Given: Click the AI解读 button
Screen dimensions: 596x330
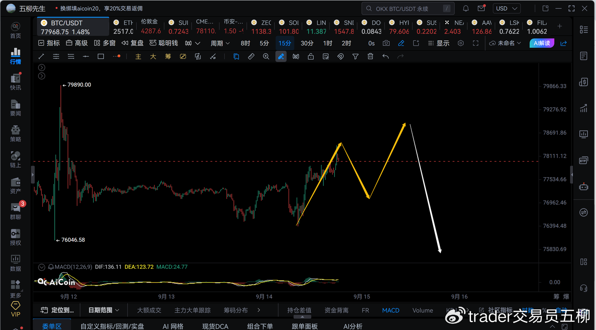Looking at the screenshot, I should (542, 43).
